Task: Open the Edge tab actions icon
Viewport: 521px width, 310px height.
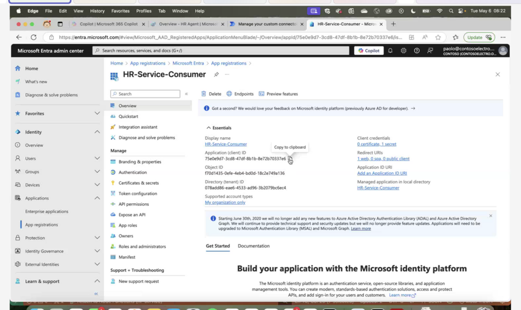Action: pos(60,24)
